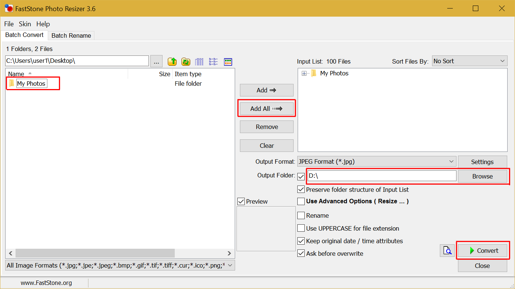
Task: Select My Photos label in Input List
Action: pos(334,73)
